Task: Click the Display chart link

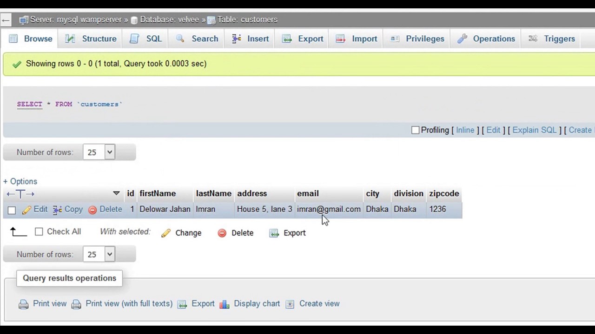Action: [x=257, y=304]
